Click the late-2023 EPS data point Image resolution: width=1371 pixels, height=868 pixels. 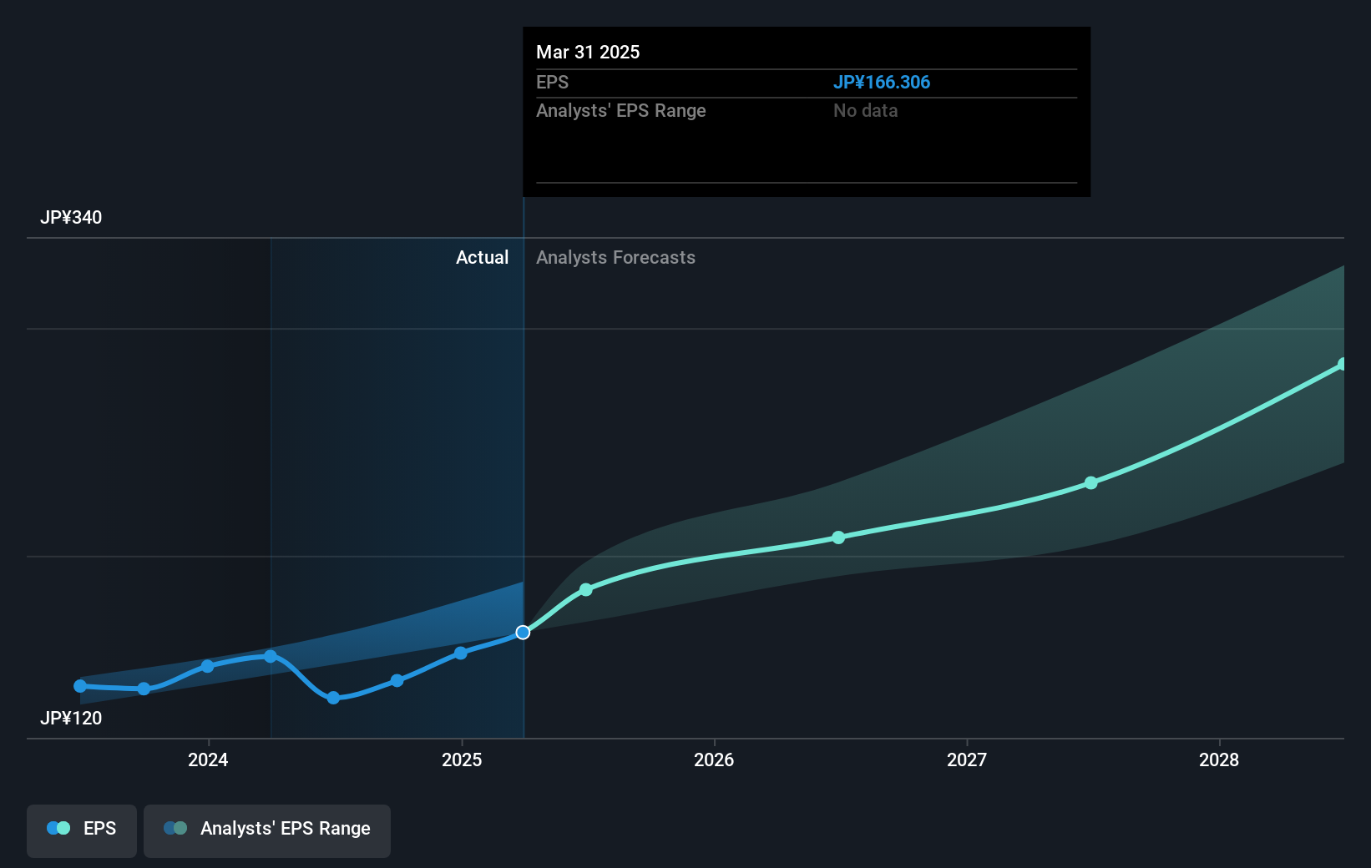coord(144,689)
